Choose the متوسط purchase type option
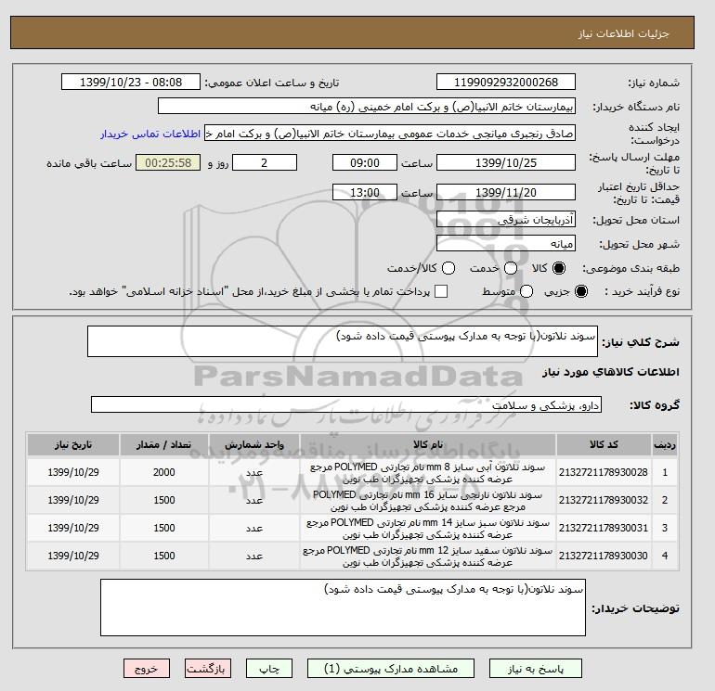The height and width of the screenshot is (691, 715). 526,291
